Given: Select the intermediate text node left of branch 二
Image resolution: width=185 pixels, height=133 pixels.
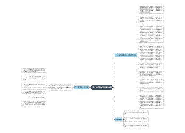Looking at the screenshot, I should (x=60, y=87).
